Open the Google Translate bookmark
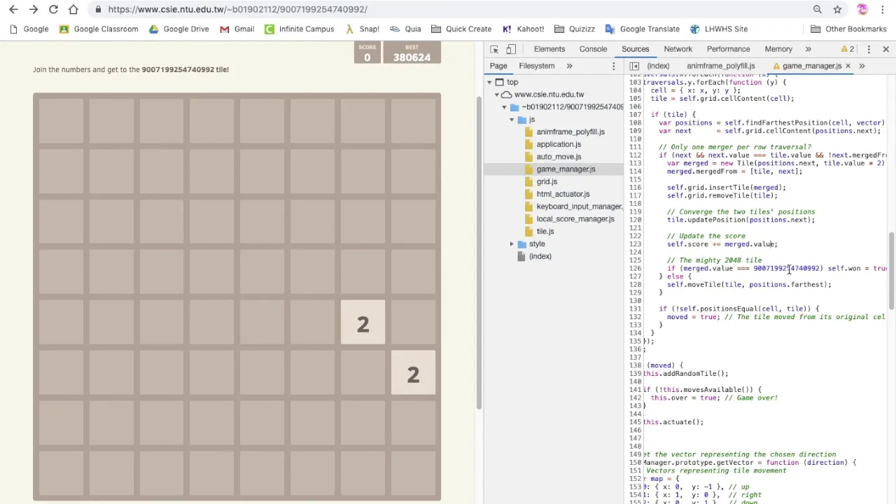Image resolution: width=896 pixels, height=504 pixels. 642,29
